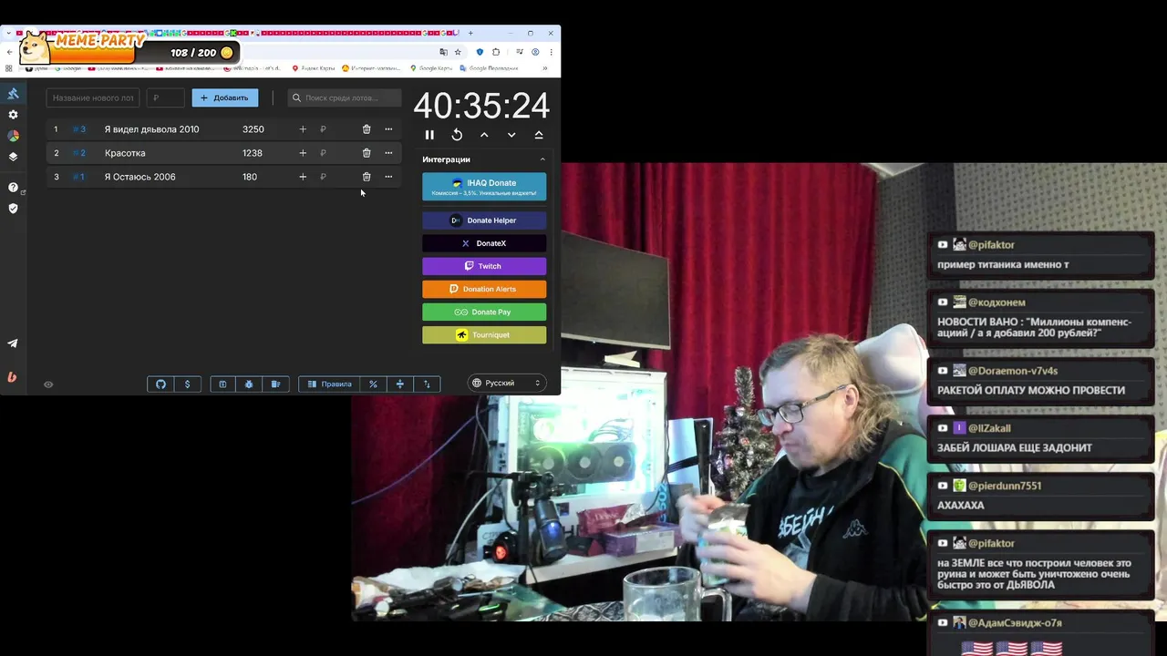This screenshot has height=656, width=1167.
Task: Click the double-up timer boost icon
Action: pyautogui.click(x=539, y=135)
